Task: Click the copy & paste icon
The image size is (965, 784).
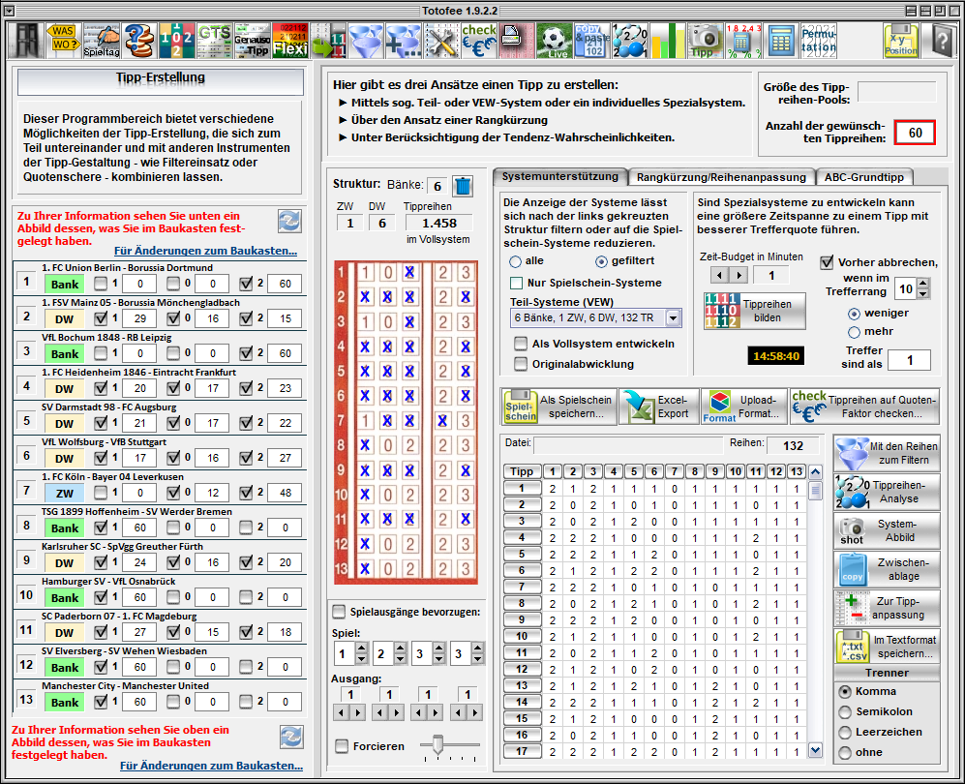Action: [592, 41]
